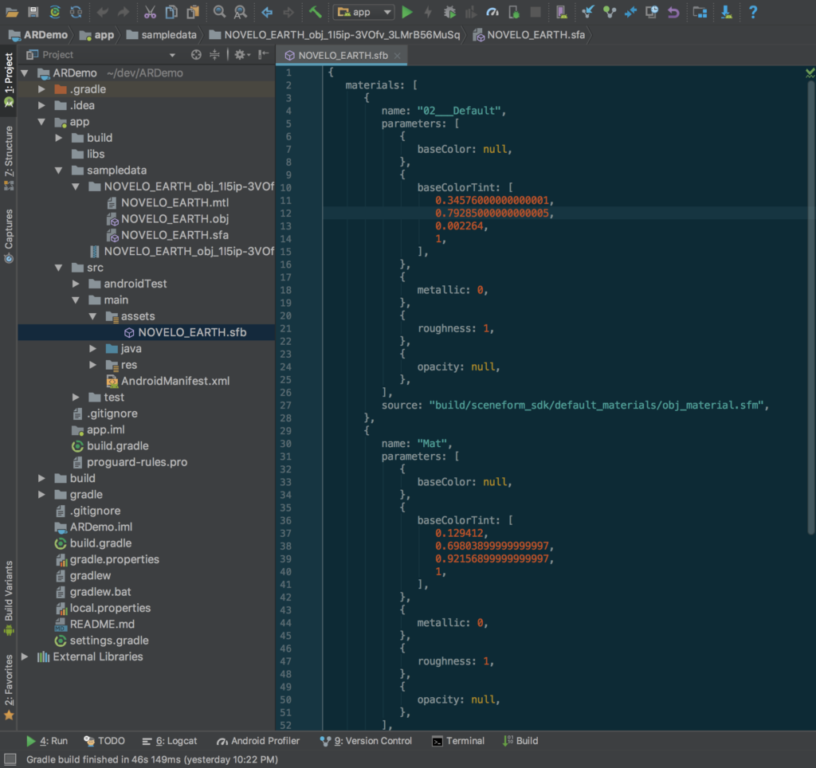
Task: Close the NOVELO_EARTH.sfb editor tab
Action: tap(397, 56)
